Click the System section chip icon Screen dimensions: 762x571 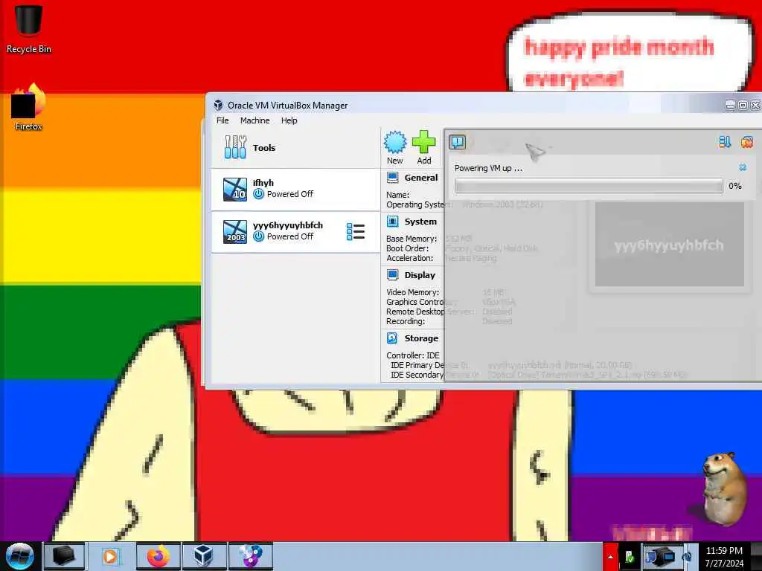pyautogui.click(x=393, y=222)
